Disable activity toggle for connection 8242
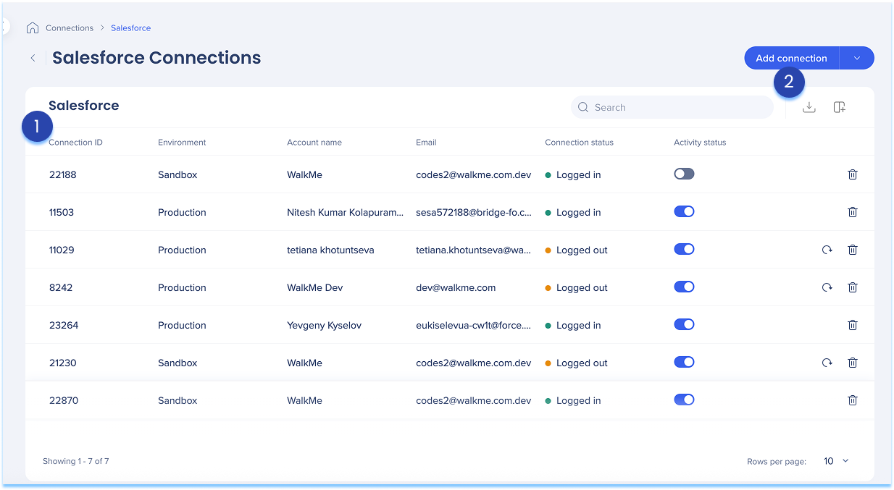 click(x=684, y=287)
